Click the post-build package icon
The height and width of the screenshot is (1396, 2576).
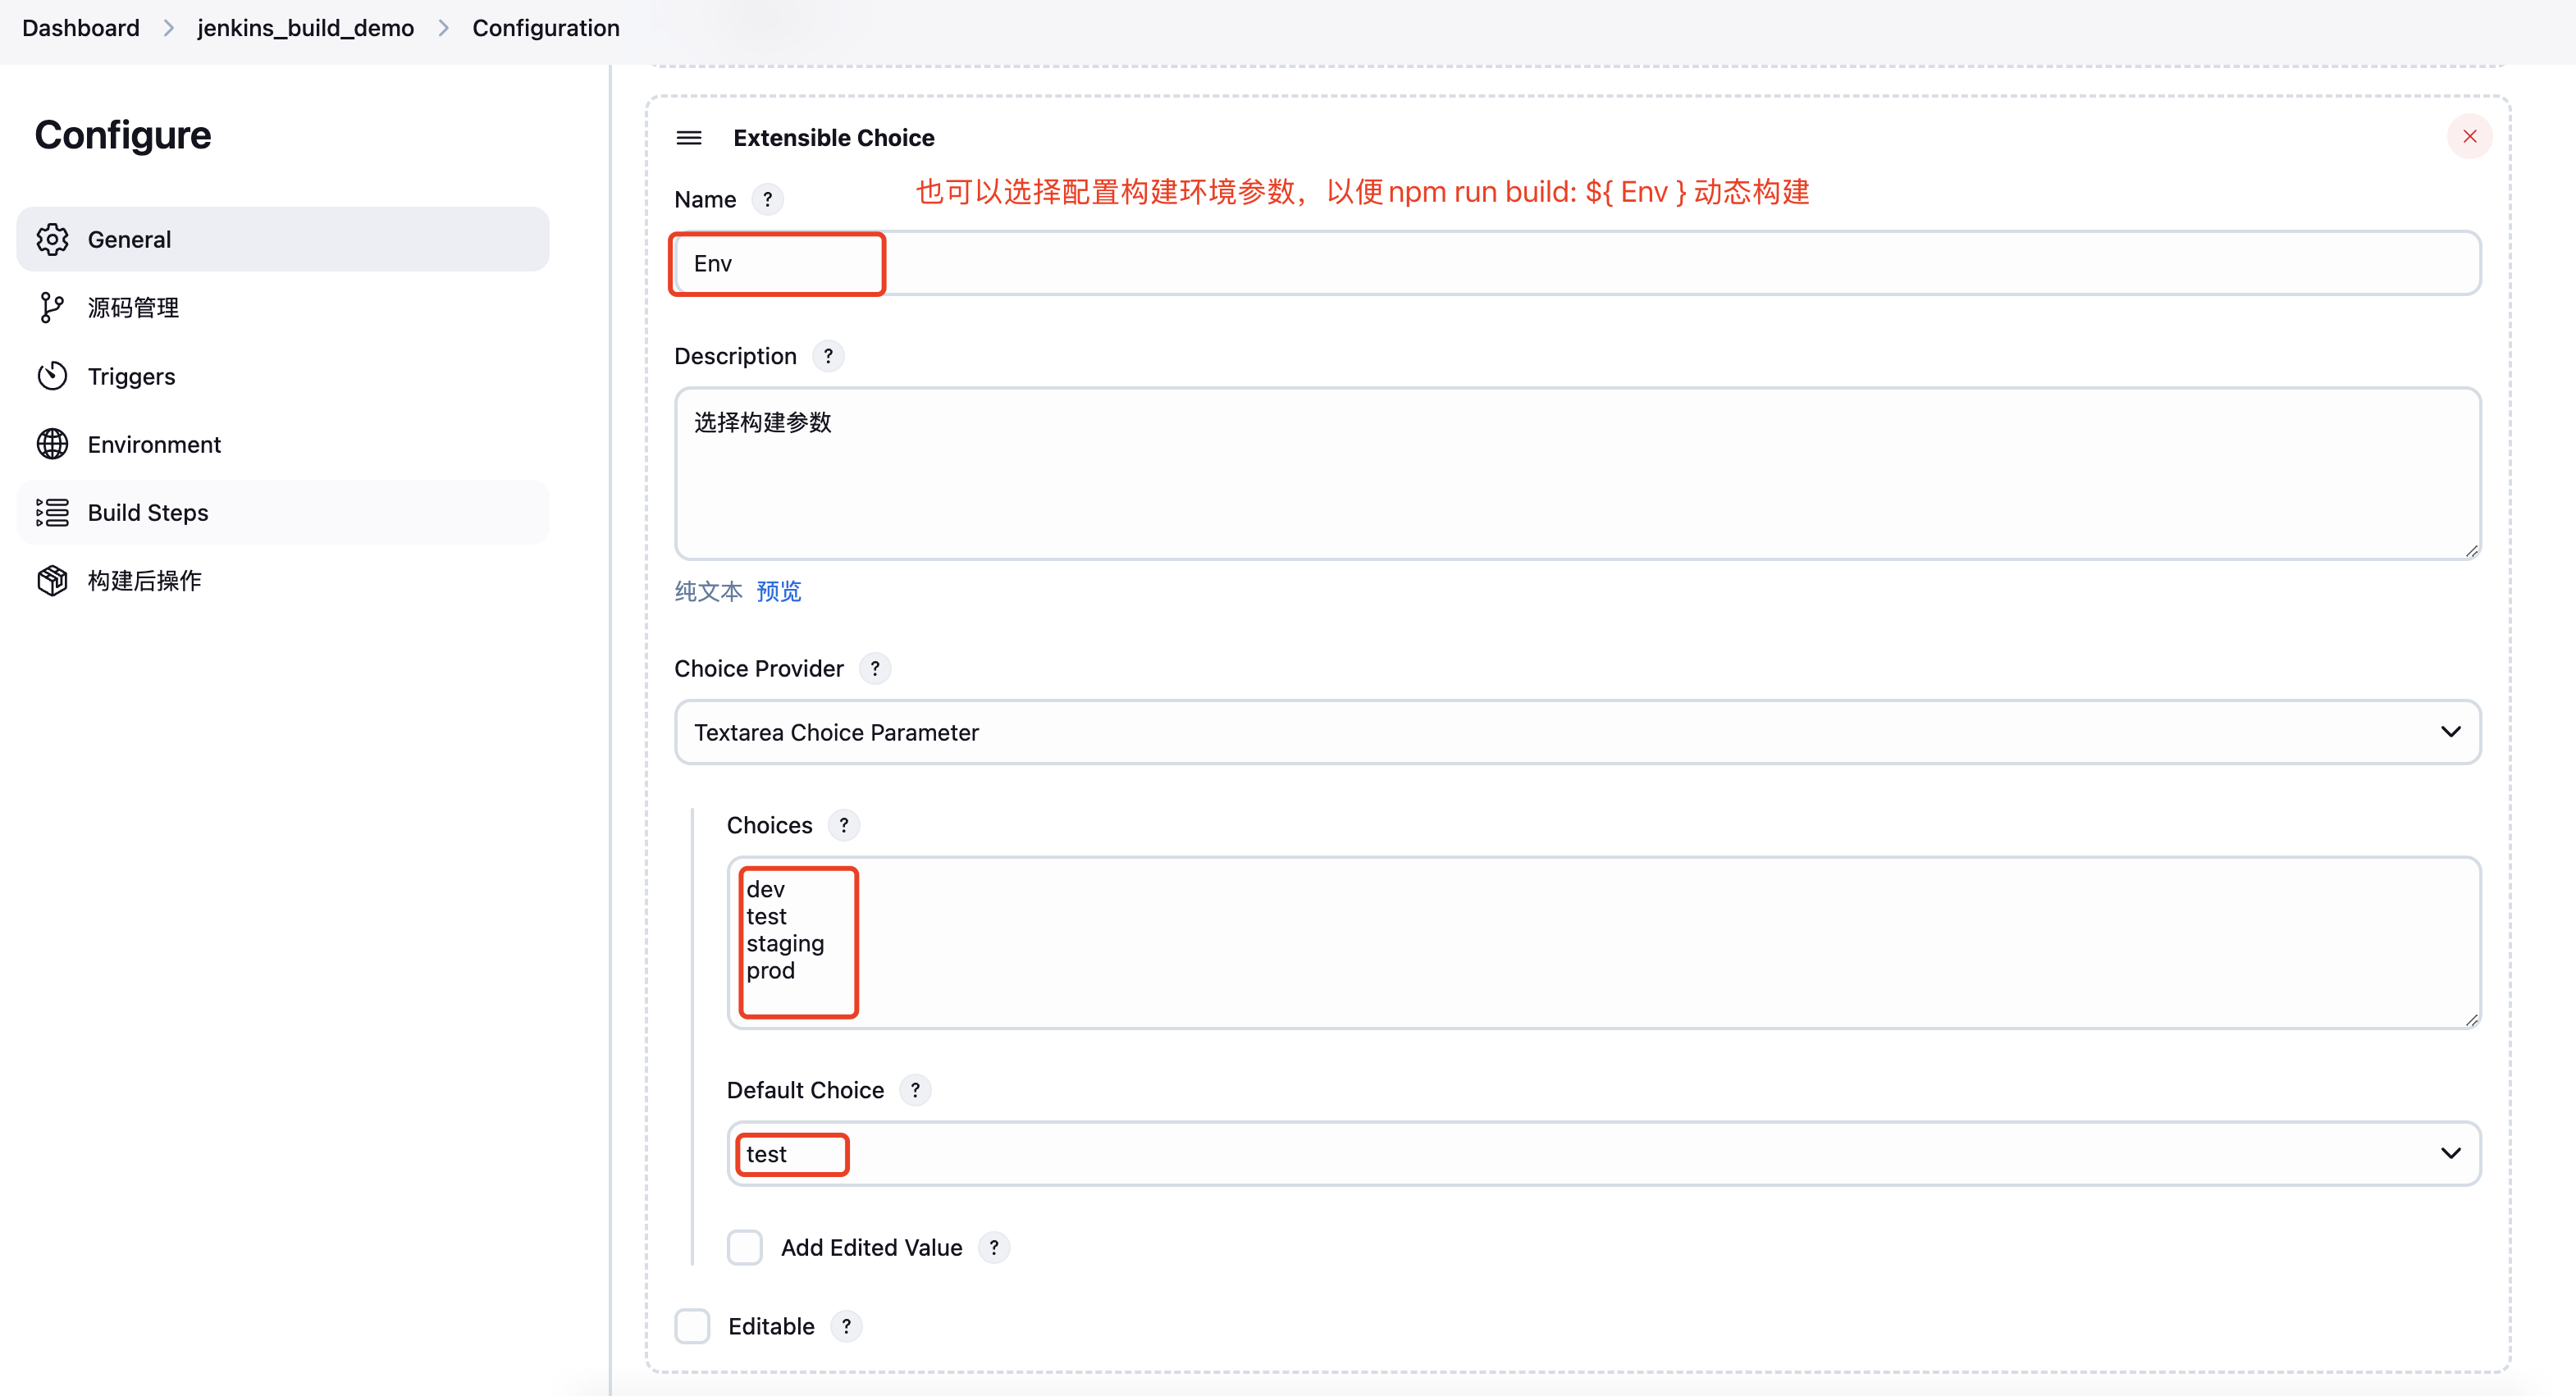point(52,580)
